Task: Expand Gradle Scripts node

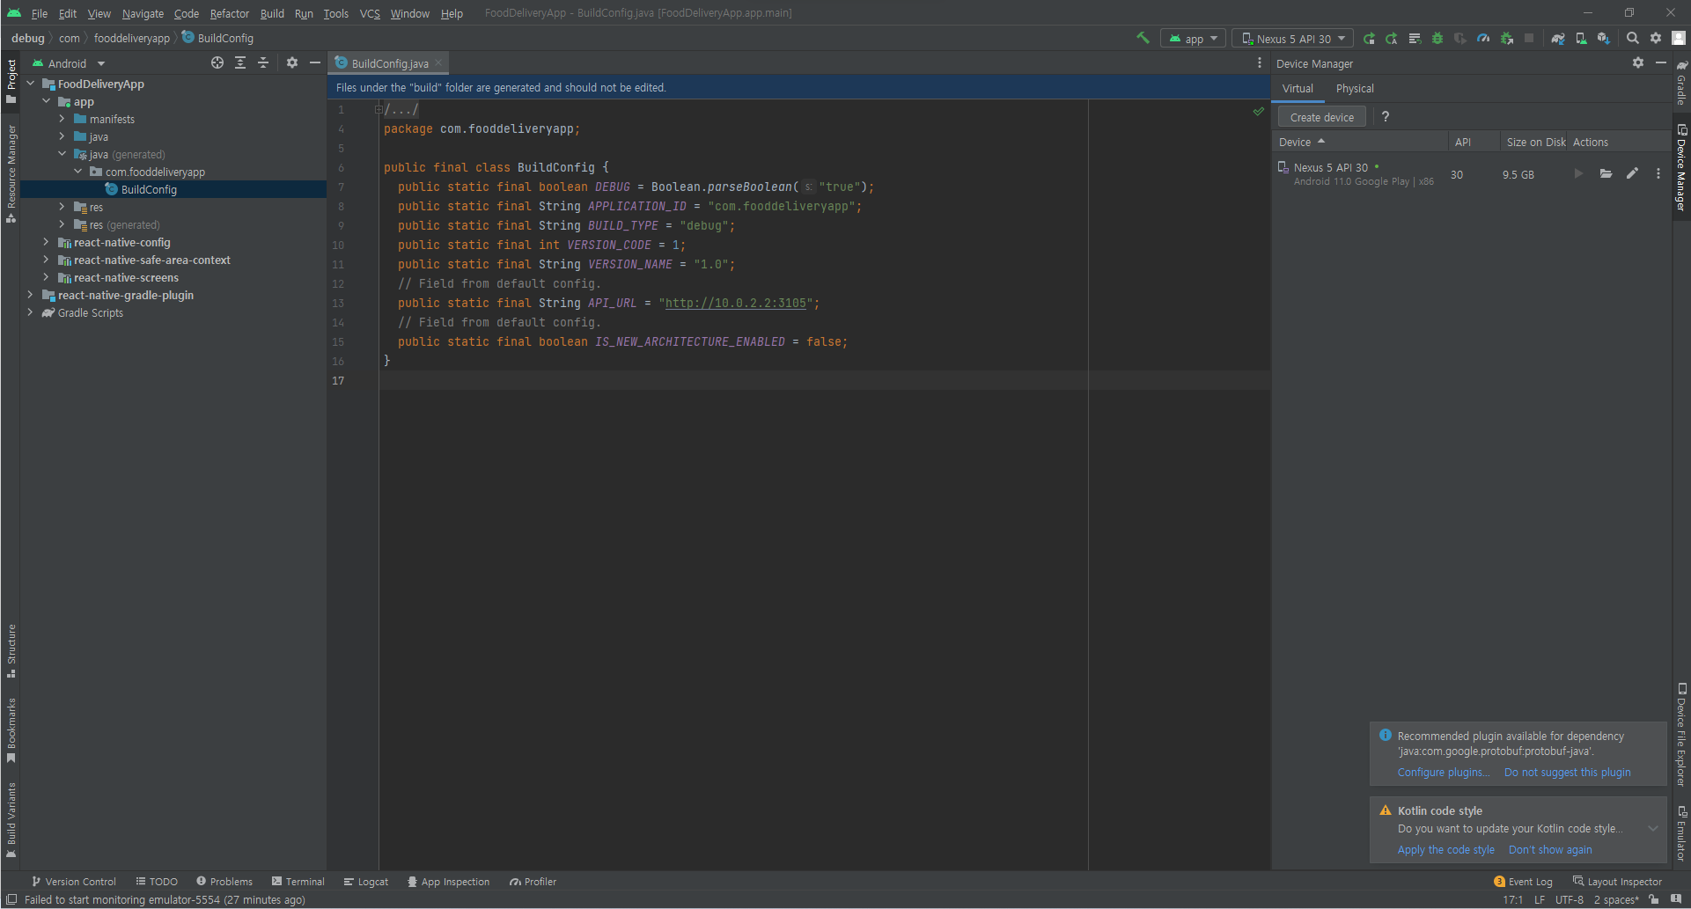Action: pos(30,312)
